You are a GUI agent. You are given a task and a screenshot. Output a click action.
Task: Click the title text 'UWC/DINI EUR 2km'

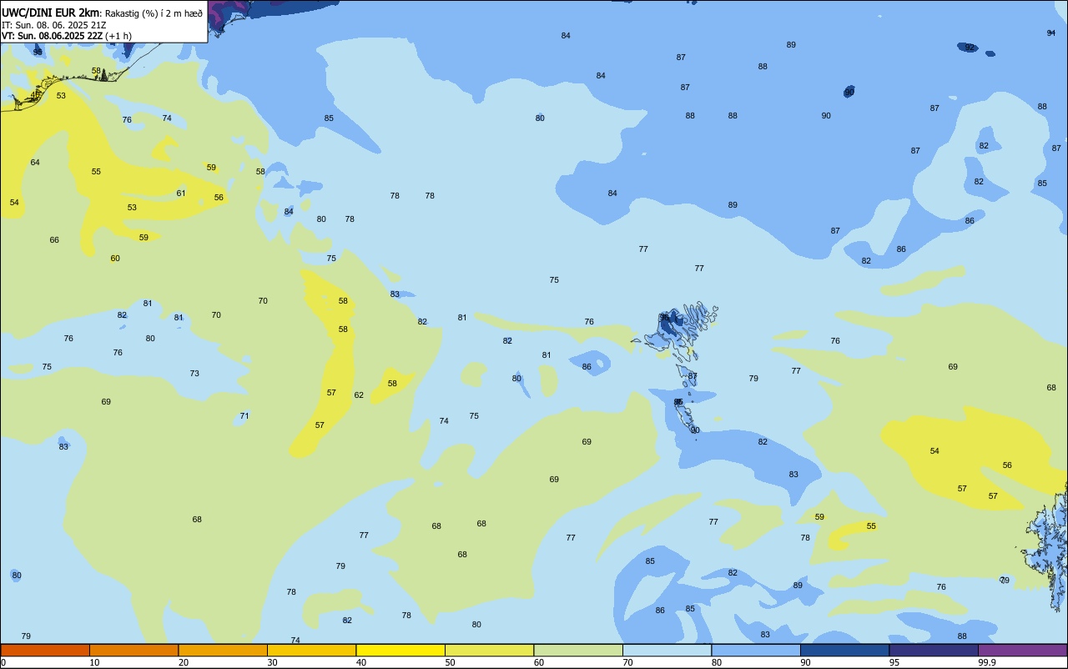pyautogui.click(x=51, y=12)
